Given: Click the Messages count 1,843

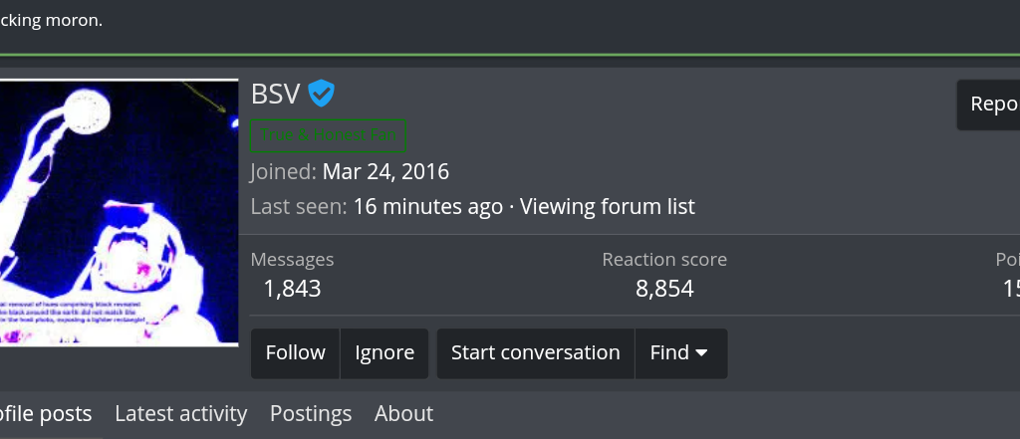Looking at the screenshot, I should [292, 290].
